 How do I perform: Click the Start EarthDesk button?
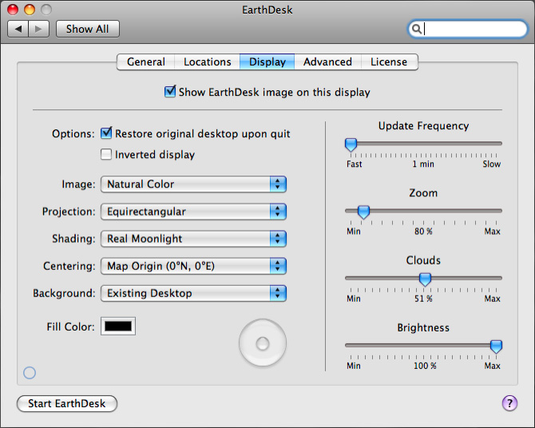point(67,404)
